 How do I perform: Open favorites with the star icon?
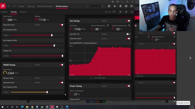coord(115,6)
